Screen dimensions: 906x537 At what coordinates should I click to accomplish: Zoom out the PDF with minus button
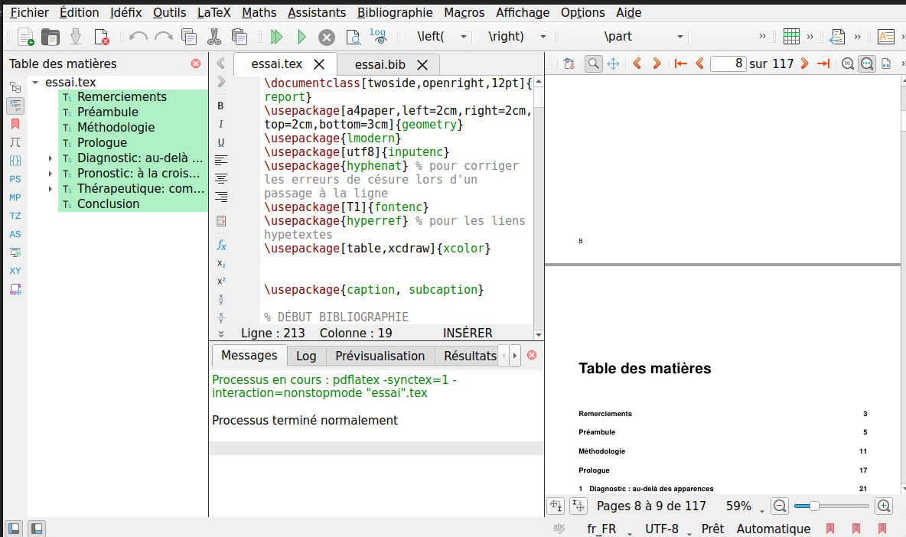(x=780, y=506)
